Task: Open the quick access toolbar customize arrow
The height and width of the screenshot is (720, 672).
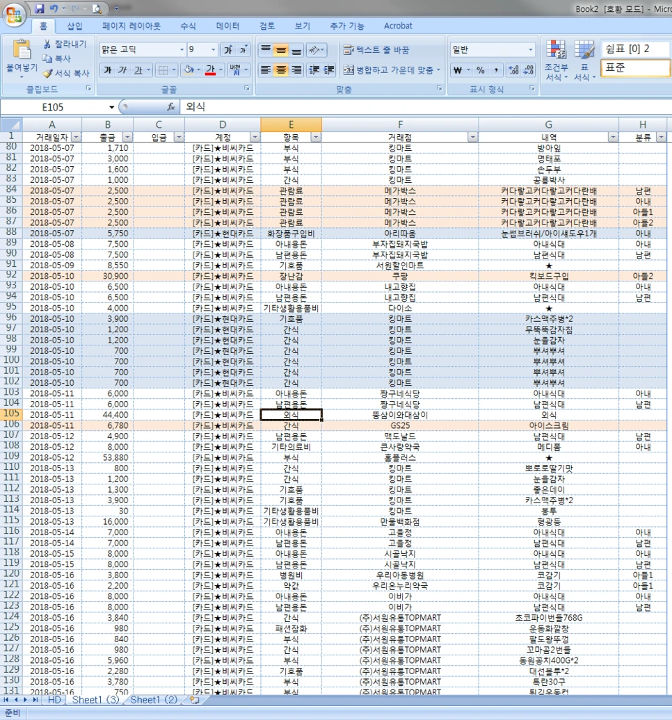Action: [116, 8]
